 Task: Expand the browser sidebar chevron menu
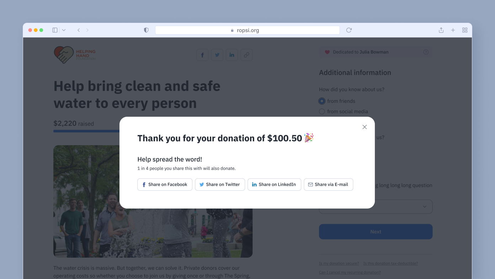pyautogui.click(x=64, y=30)
